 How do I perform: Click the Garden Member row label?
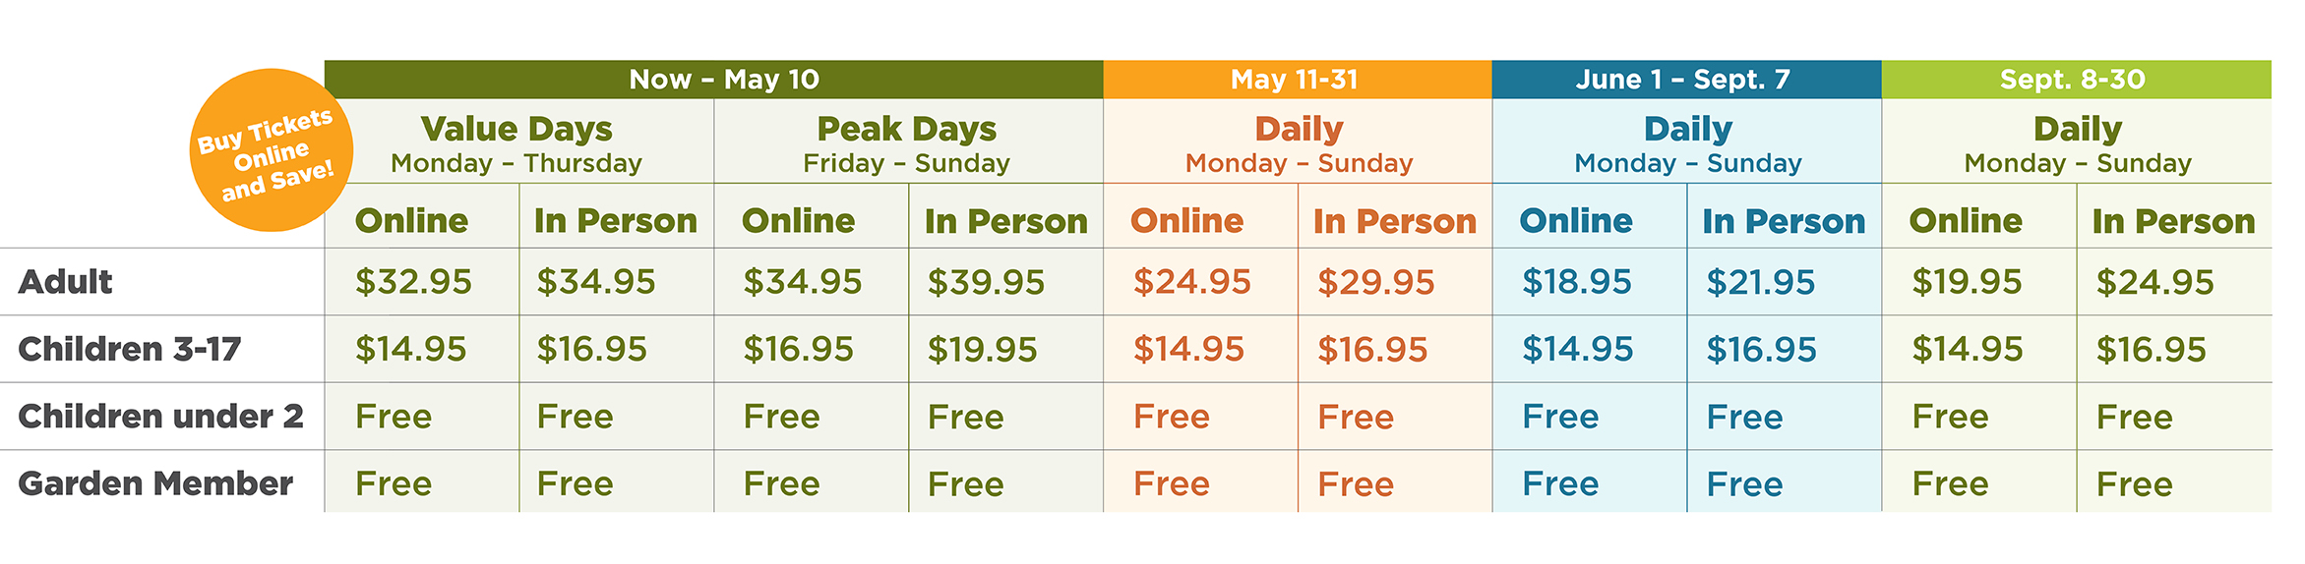155,483
